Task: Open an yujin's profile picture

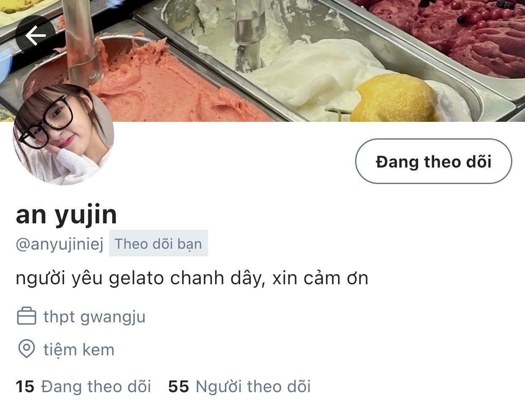Action: (x=63, y=135)
